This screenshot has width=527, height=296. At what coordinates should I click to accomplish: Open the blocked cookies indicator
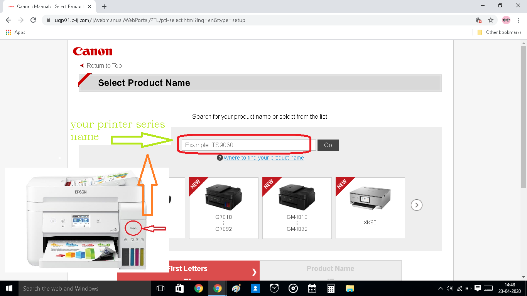(x=478, y=20)
